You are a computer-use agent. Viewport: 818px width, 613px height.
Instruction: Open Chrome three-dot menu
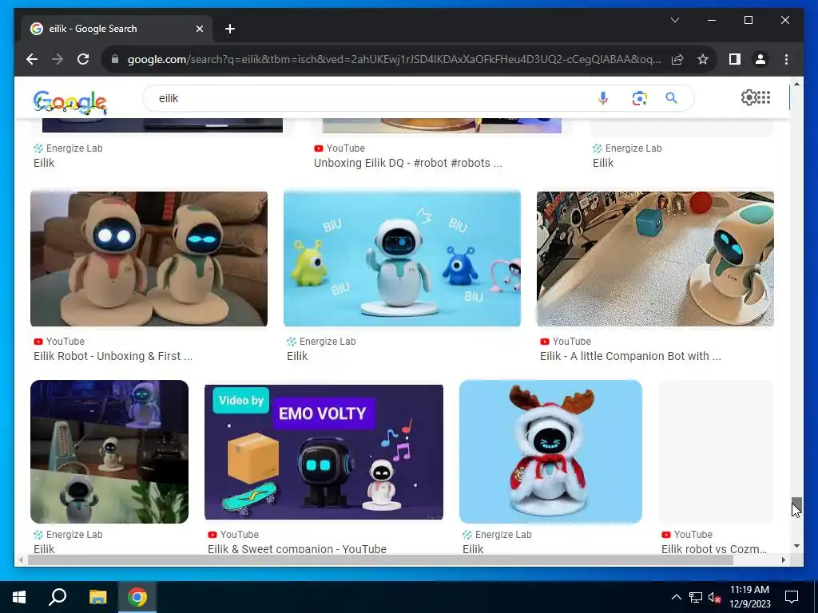pos(786,59)
